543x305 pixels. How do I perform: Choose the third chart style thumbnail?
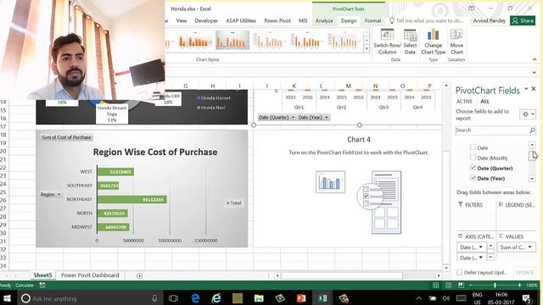click(x=270, y=40)
